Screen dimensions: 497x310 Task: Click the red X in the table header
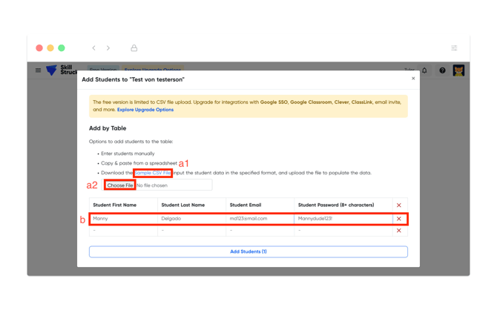[398, 205]
